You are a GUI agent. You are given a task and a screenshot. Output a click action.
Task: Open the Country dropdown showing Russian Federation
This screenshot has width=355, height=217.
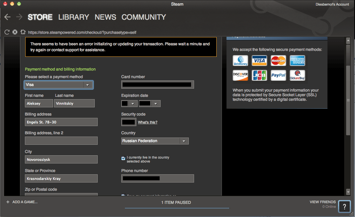click(x=155, y=141)
